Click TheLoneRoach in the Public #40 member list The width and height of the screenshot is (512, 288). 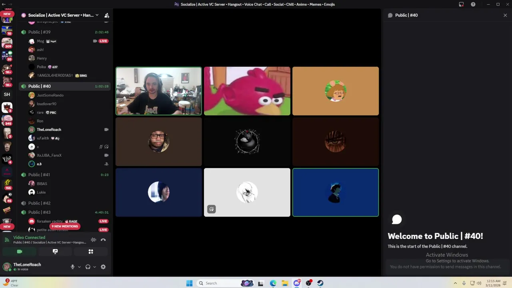(x=49, y=130)
